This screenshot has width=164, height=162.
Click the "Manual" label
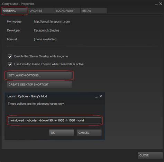(12, 39)
